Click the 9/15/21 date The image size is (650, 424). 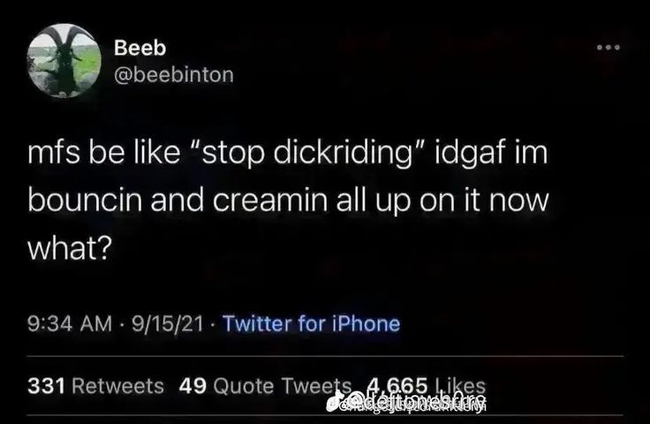click(x=168, y=323)
